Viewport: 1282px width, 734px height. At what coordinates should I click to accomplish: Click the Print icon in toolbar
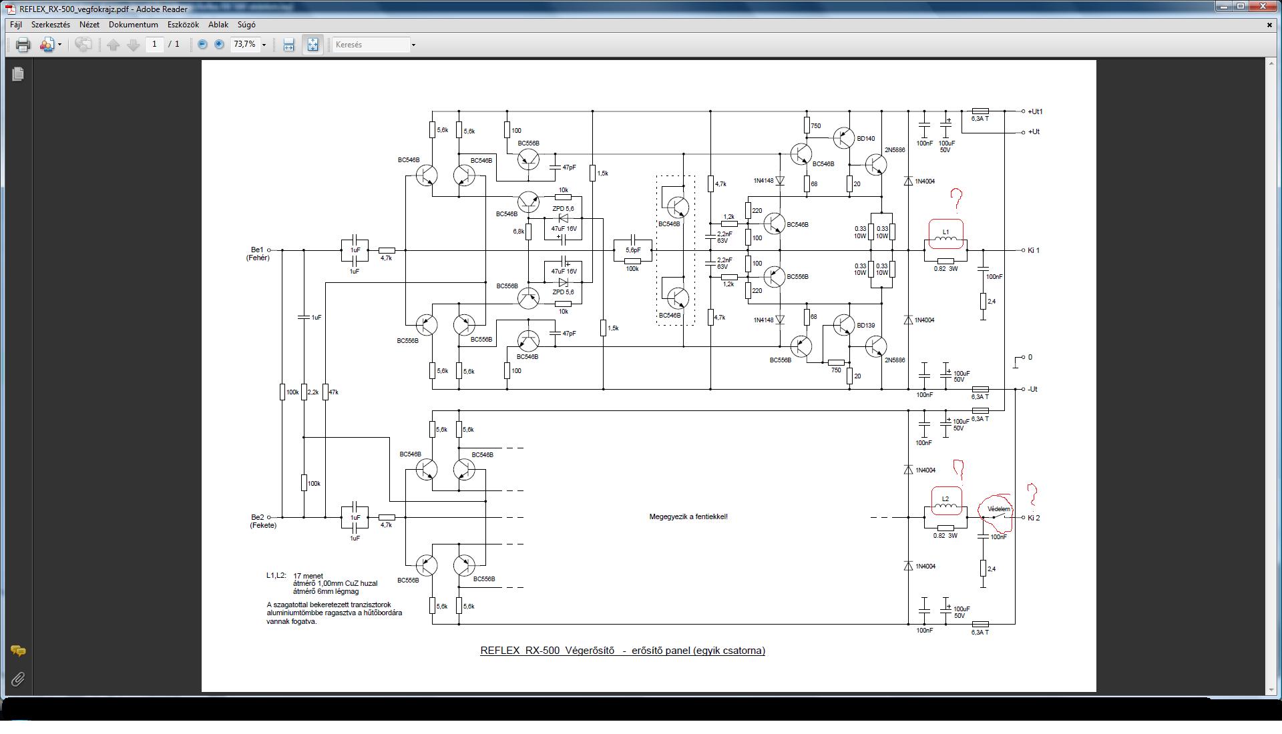23,45
